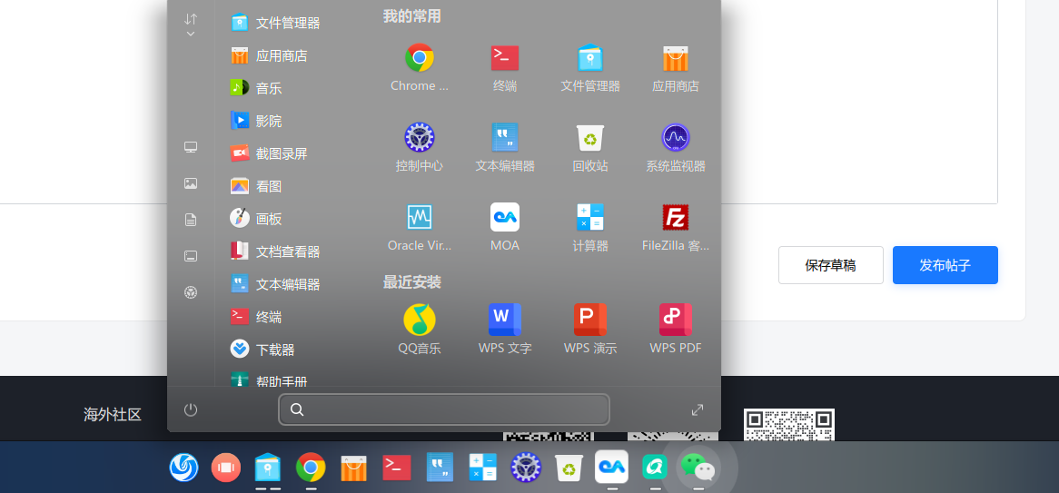Select 画板 in the app list
Viewport: 1059px width, 493px height.
pyautogui.click(x=256, y=219)
